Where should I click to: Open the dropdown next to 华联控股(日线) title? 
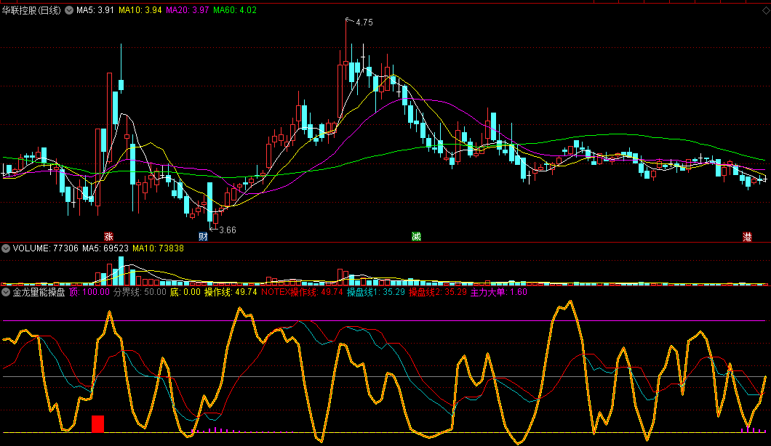69,10
